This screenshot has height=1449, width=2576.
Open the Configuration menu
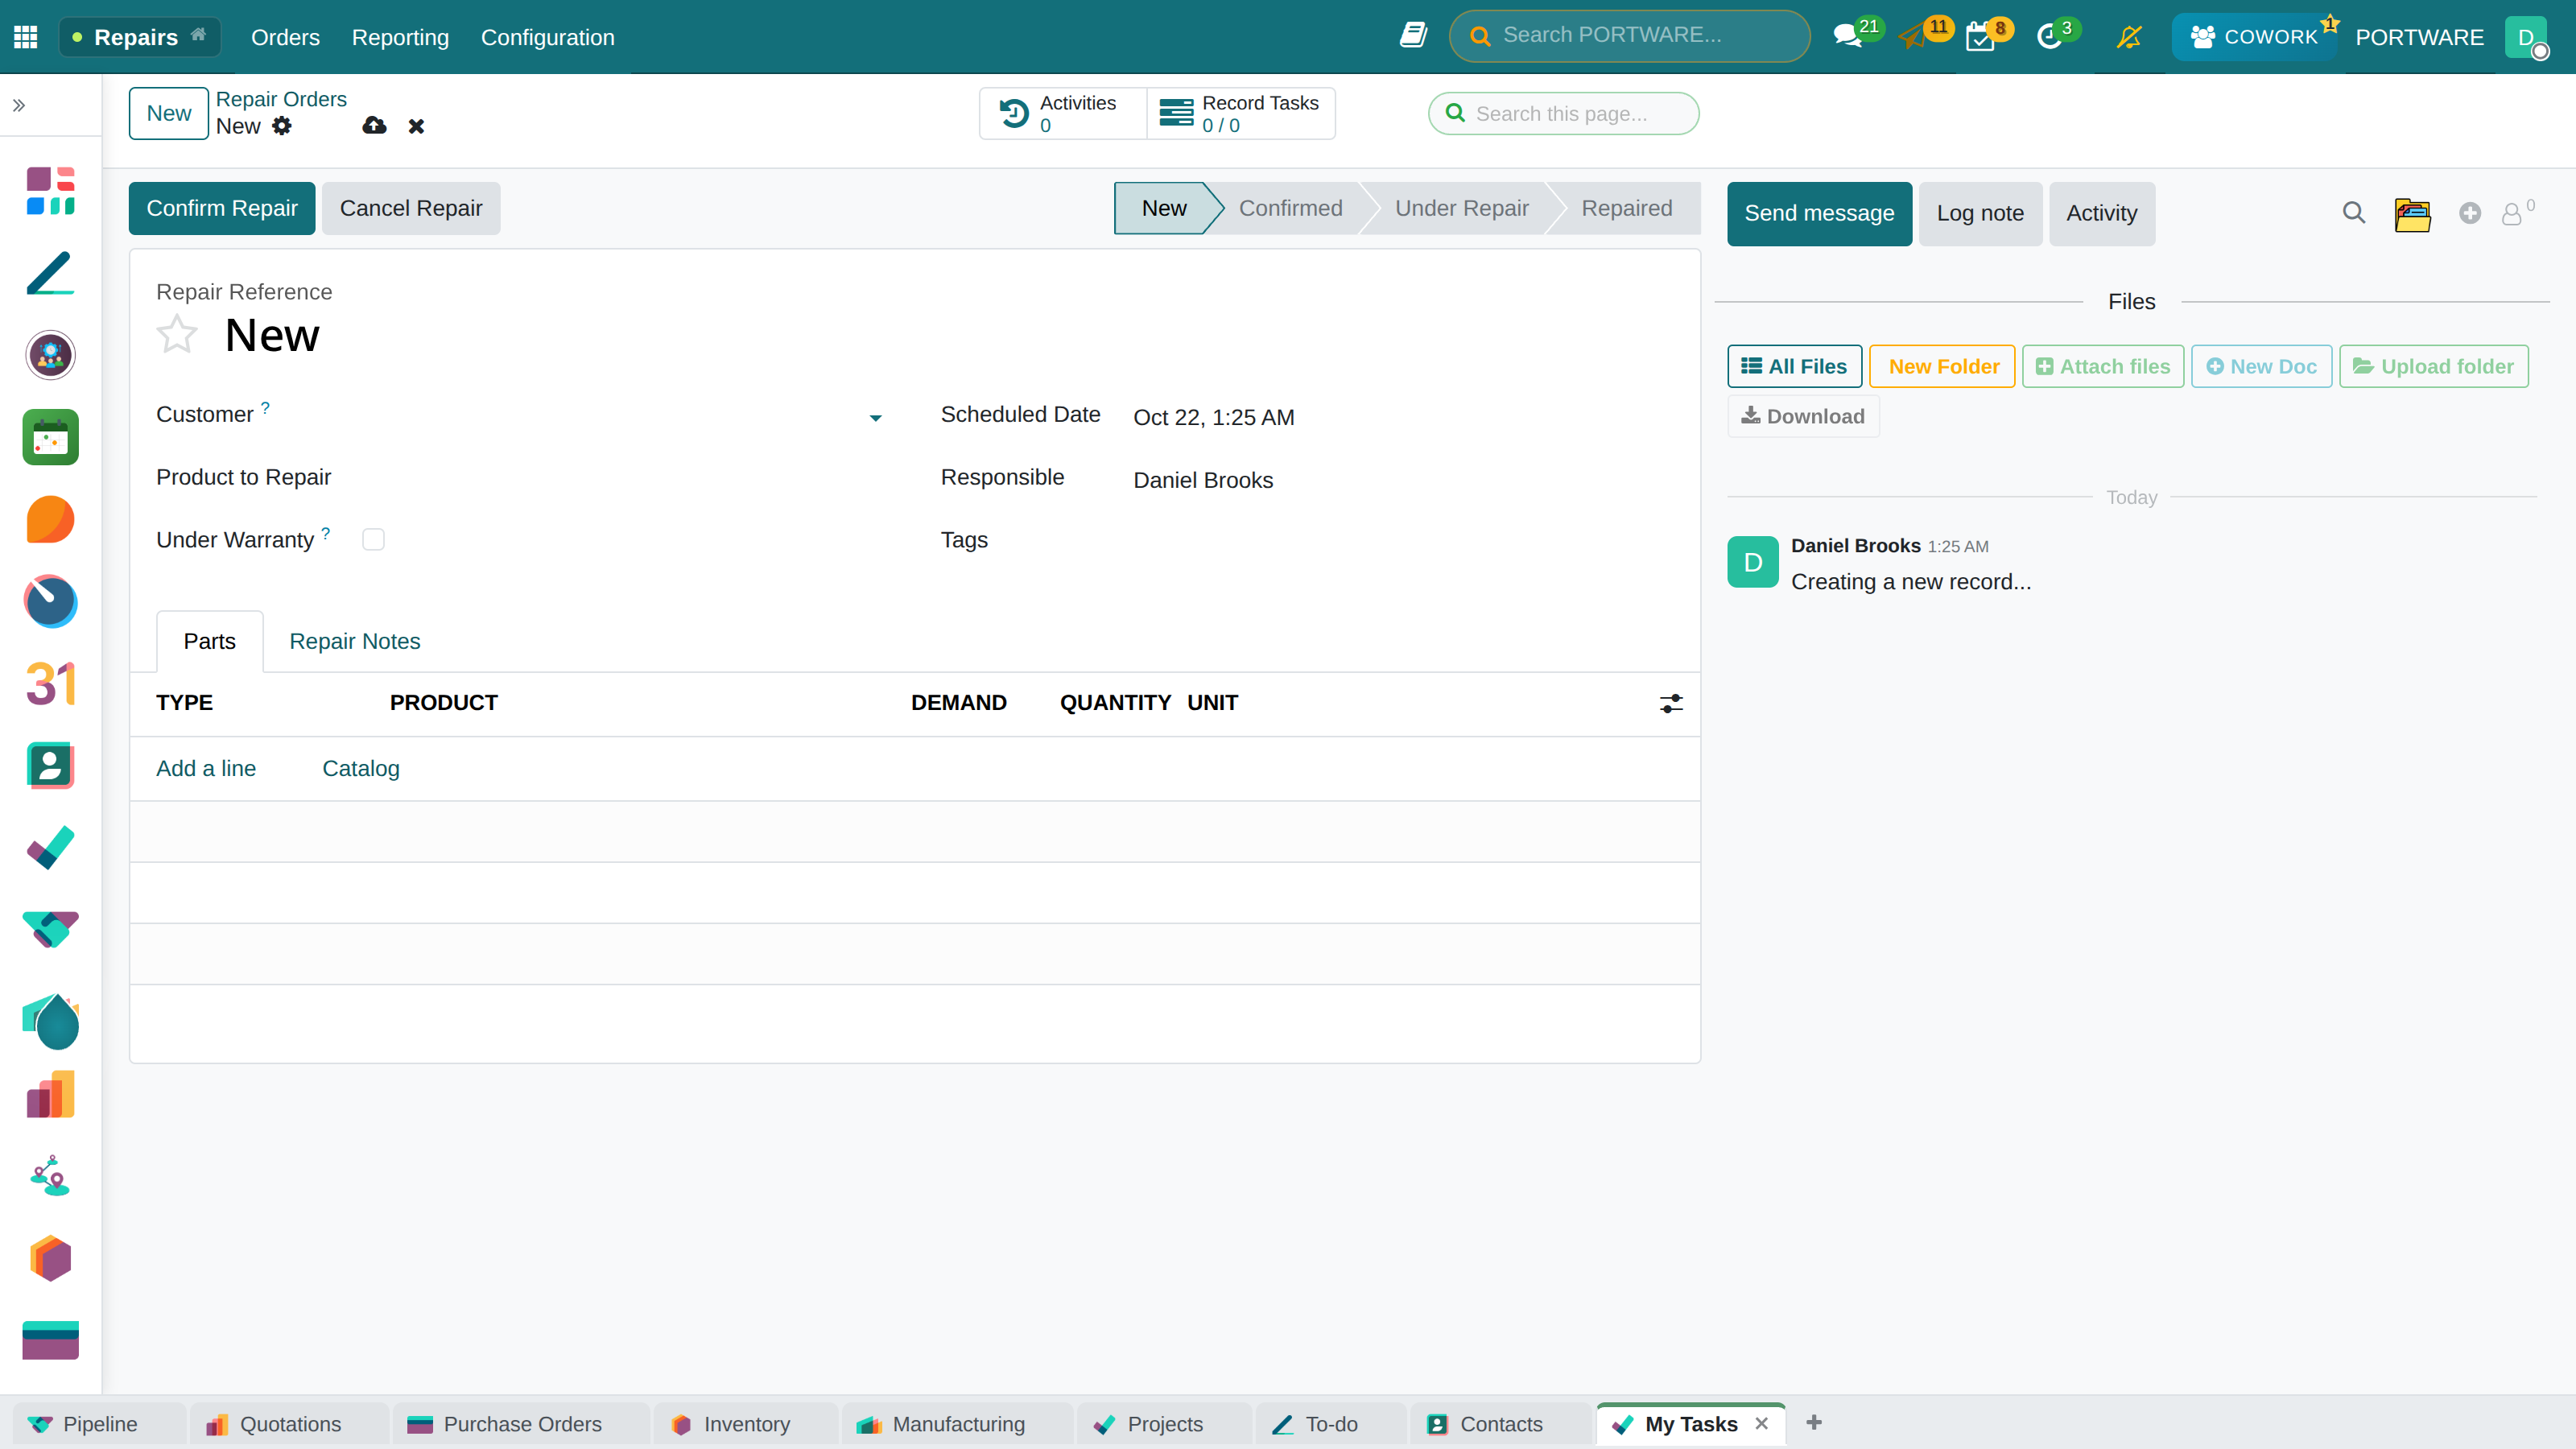(x=547, y=37)
